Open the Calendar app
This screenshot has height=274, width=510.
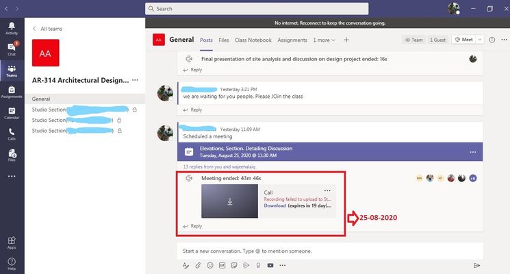12,113
